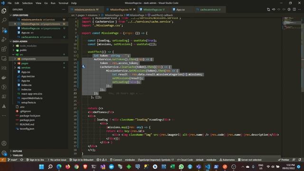Image resolution: width=304 pixels, height=171 pixels.
Task: Open the Manage gear in activity bar
Action: (x=4, y=153)
